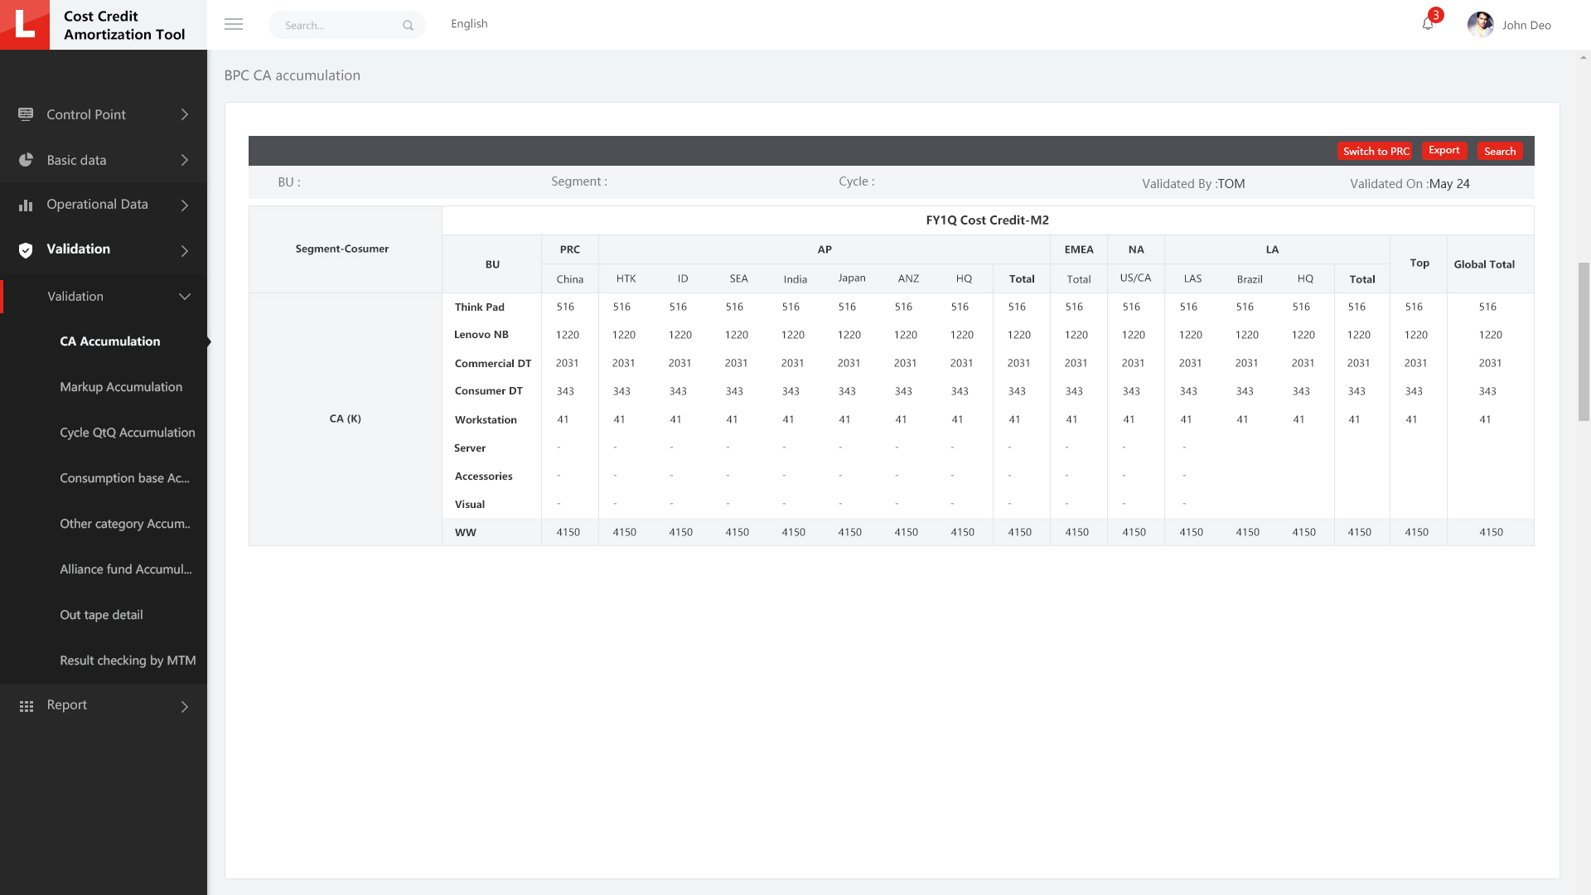Expand the Control Point chevron
The image size is (1591, 895).
pyautogui.click(x=185, y=114)
